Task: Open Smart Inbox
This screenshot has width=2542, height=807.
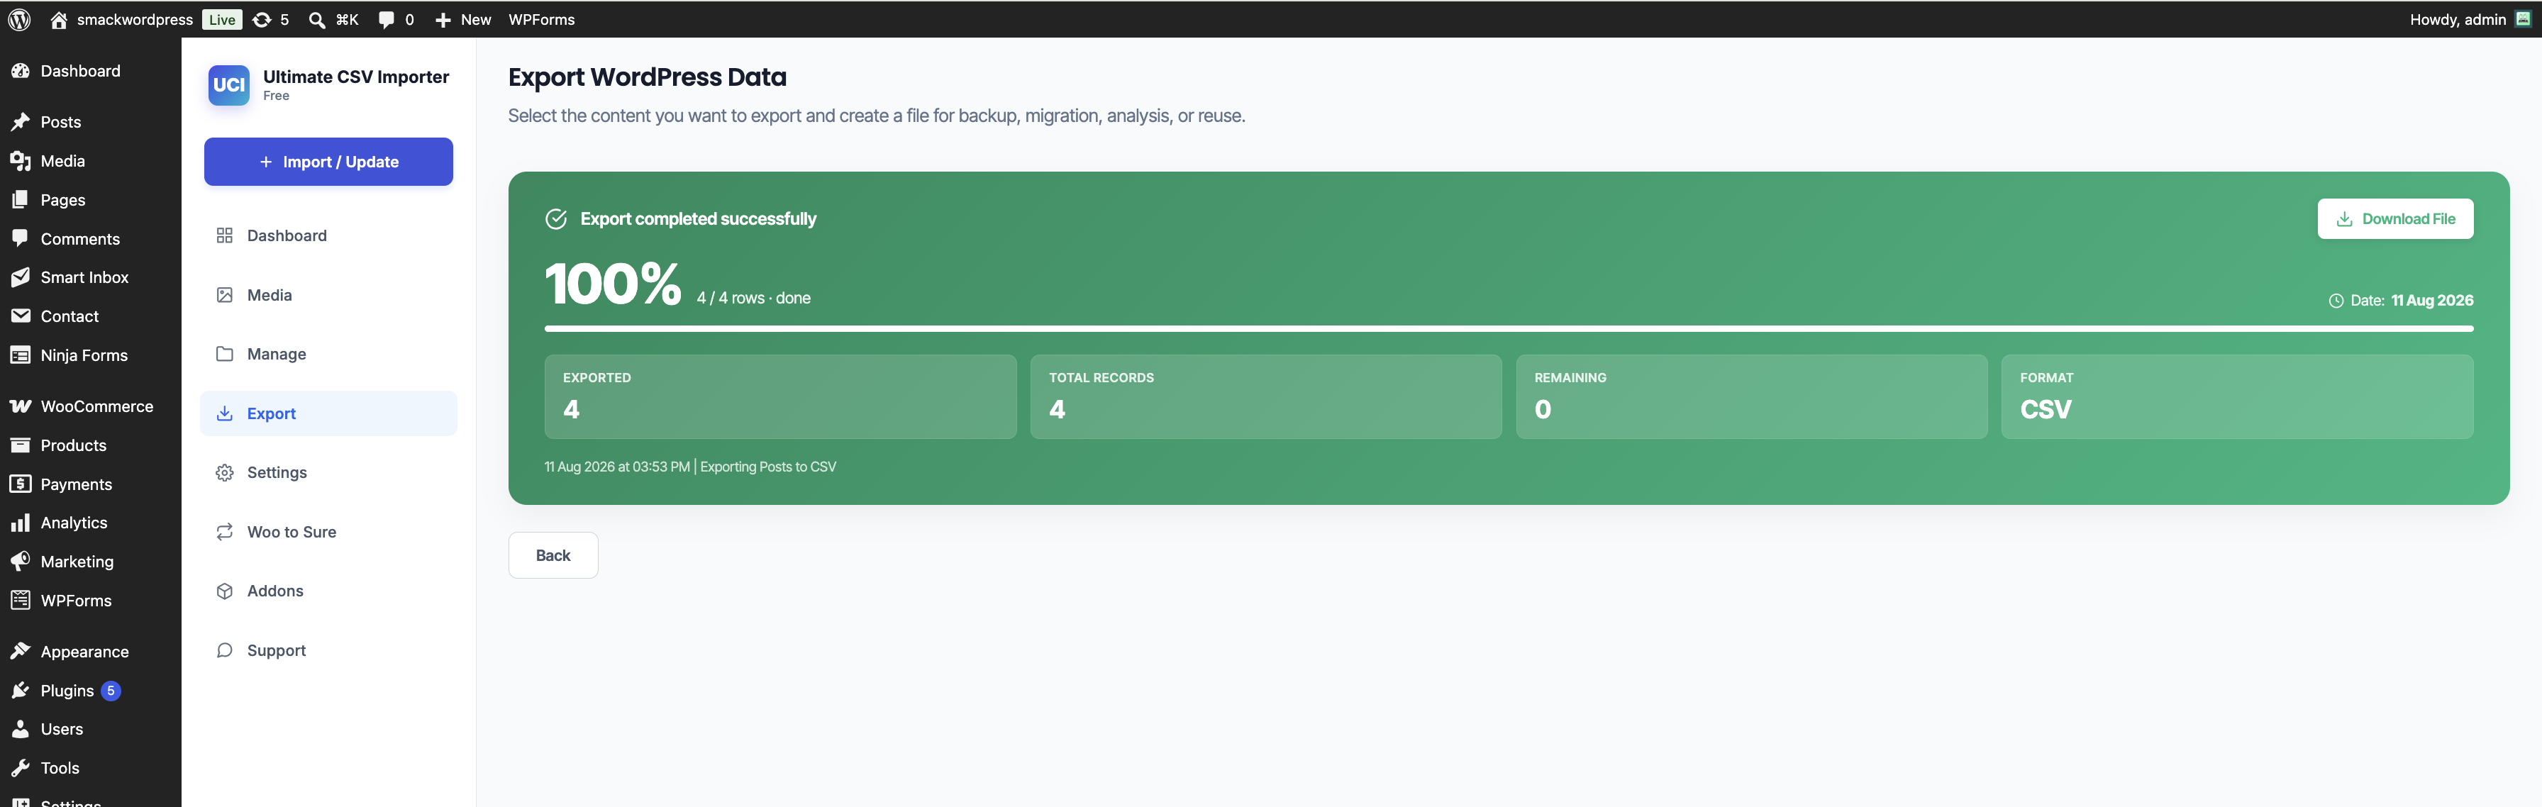Action: [91, 277]
